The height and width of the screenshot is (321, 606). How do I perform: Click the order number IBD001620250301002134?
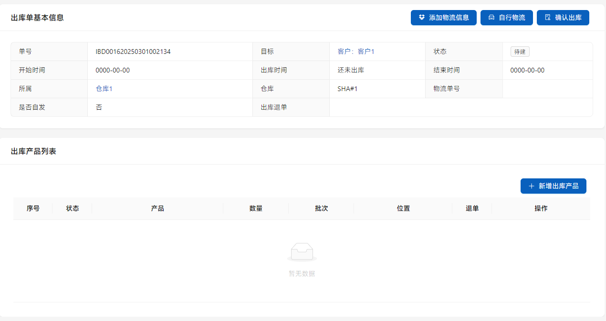tap(133, 52)
